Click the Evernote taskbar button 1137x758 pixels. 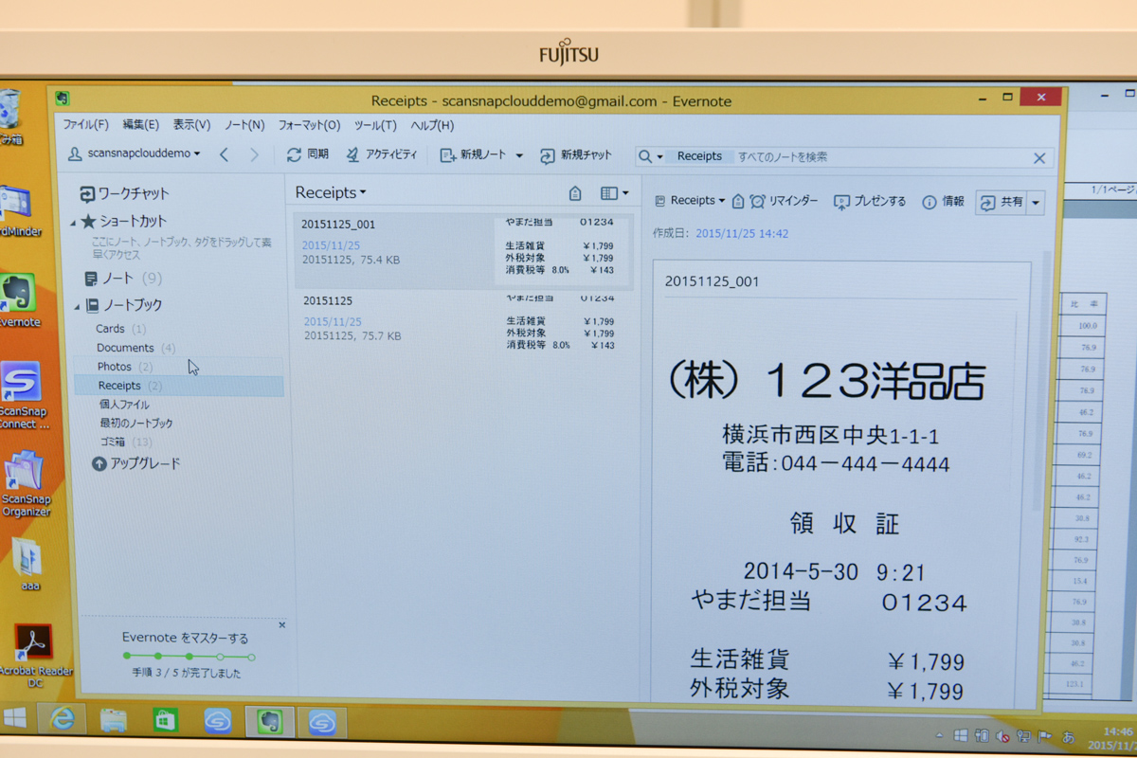pyautogui.click(x=270, y=722)
